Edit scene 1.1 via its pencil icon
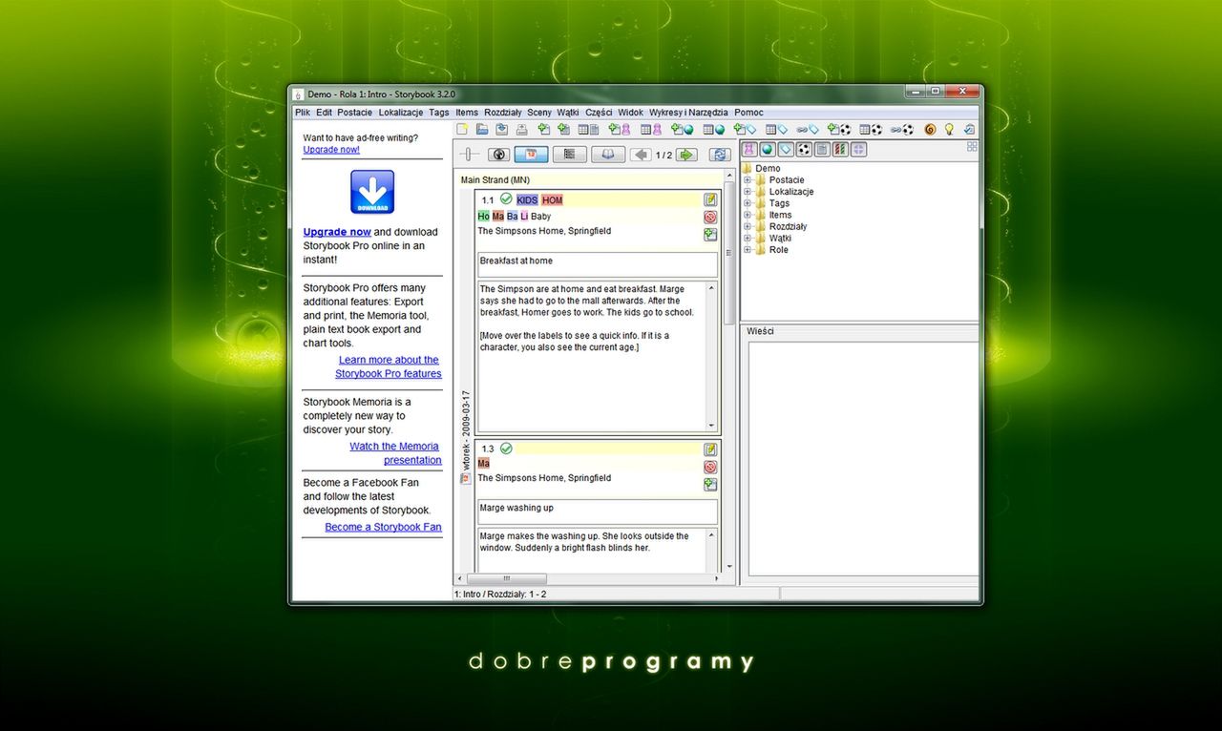Screen dimensions: 1222x731 coord(709,199)
